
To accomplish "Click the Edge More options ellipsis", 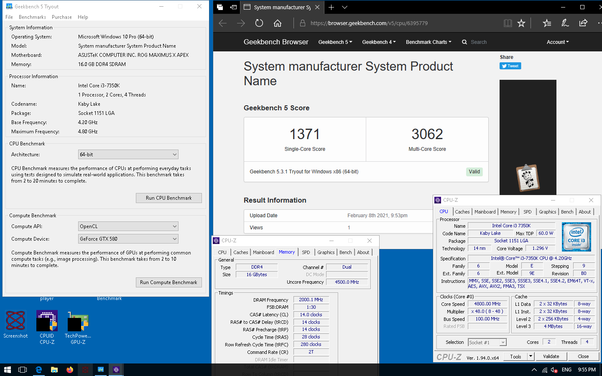I will 599,23.
